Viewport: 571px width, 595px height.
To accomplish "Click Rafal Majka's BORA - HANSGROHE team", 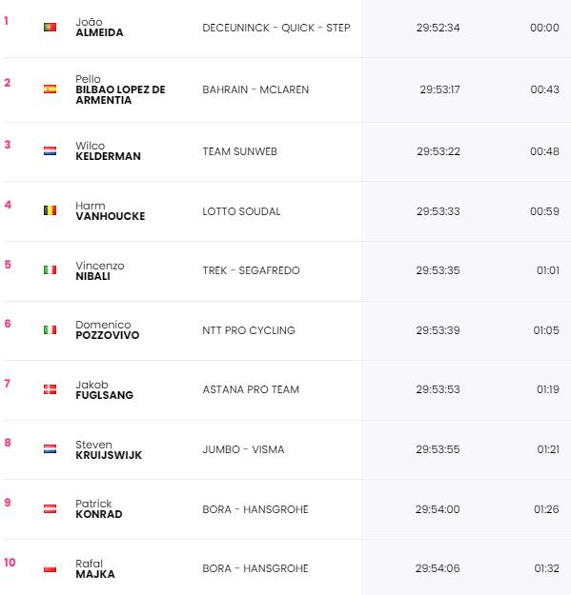I will [x=255, y=568].
